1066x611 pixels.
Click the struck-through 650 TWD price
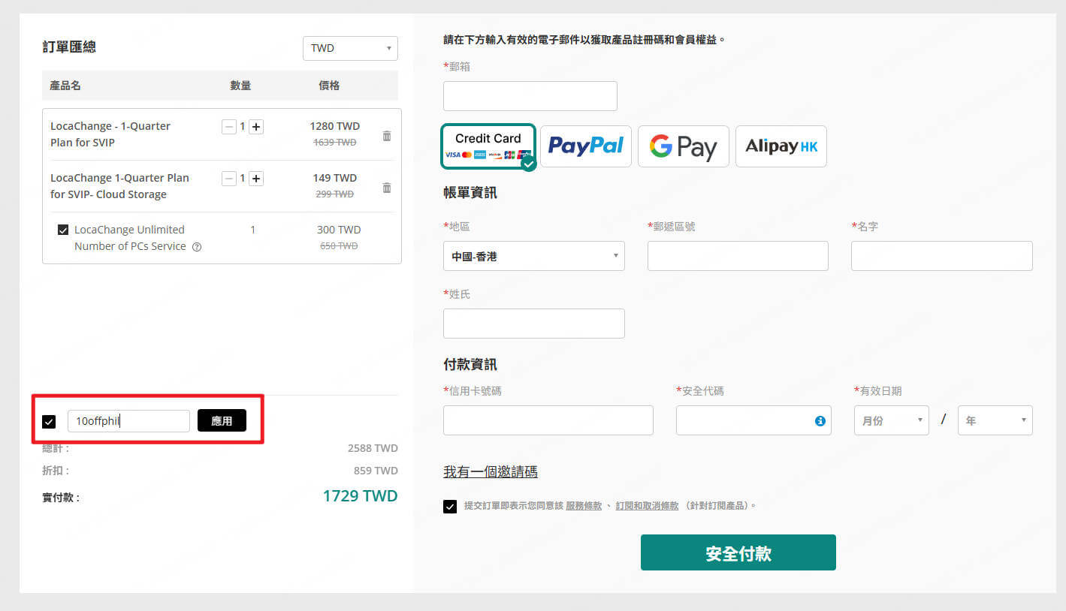point(339,245)
